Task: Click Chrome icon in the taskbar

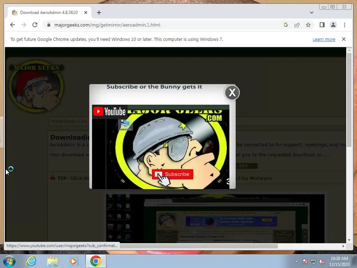Action: point(96,261)
